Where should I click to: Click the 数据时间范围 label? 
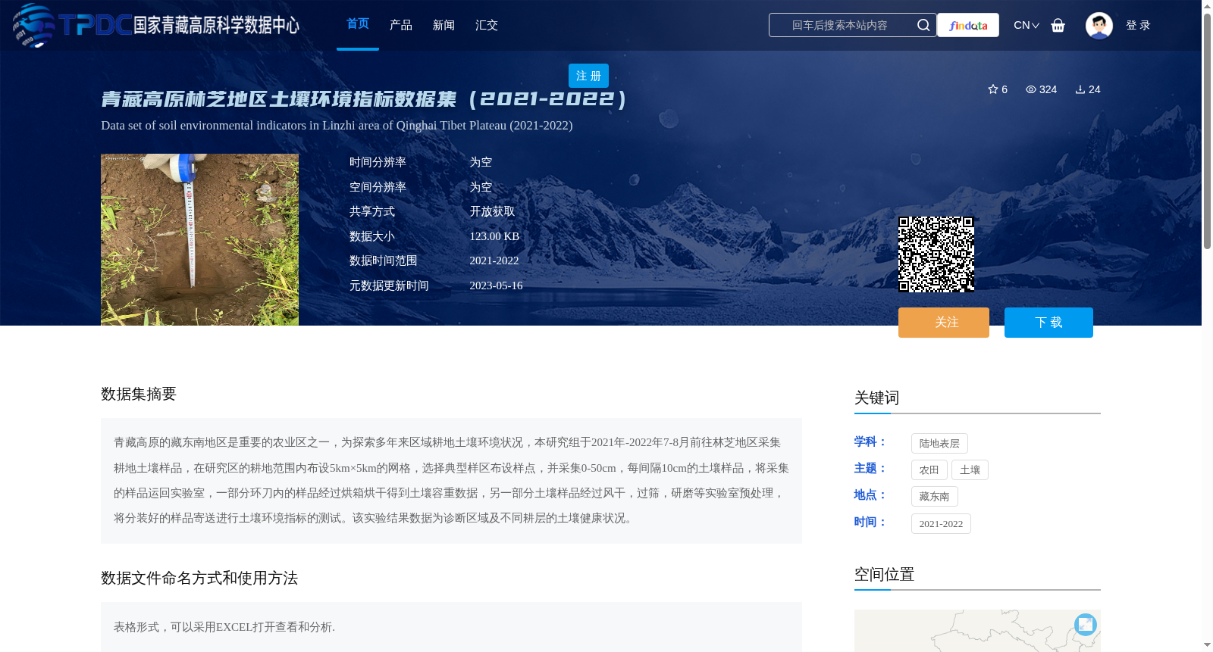point(384,260)
